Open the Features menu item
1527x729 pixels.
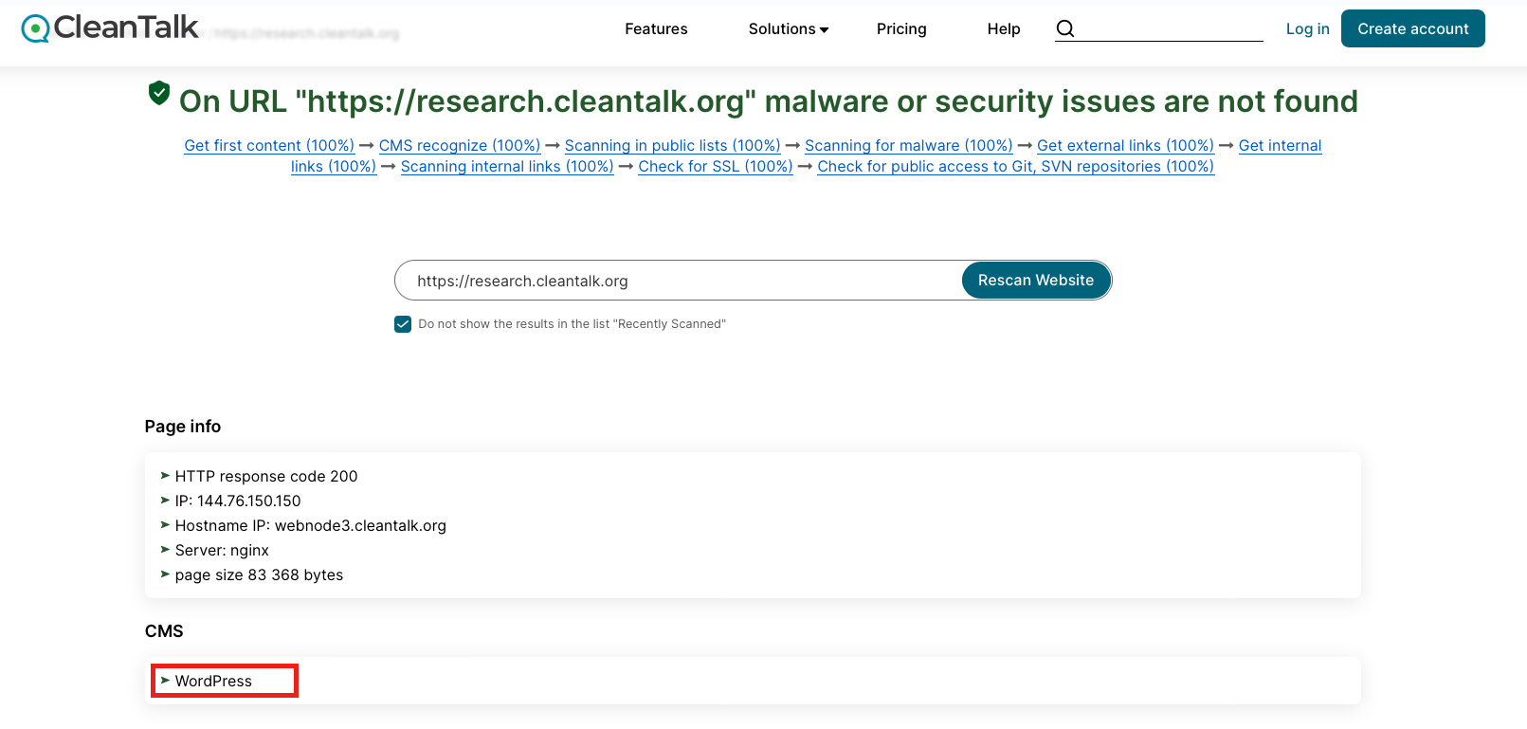point(656,29)
